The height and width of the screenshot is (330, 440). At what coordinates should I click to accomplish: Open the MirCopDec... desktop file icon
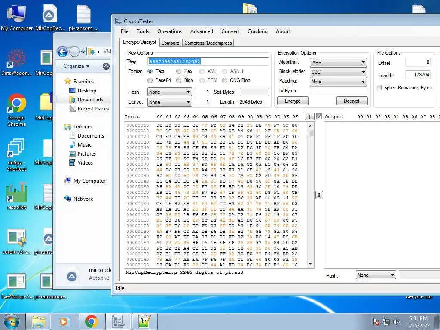[x=50, y=17]
